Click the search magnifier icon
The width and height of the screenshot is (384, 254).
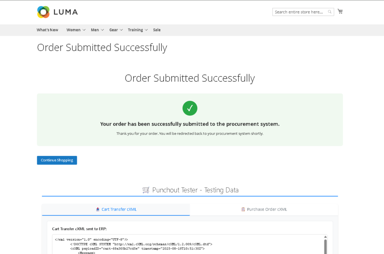pos(330,12)
